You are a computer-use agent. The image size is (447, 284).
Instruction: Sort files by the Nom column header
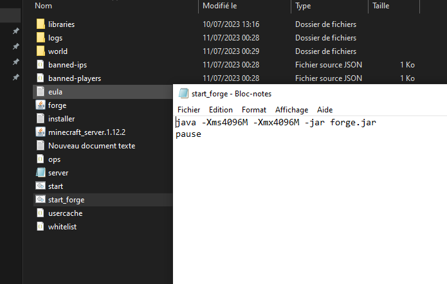(44, 5)
